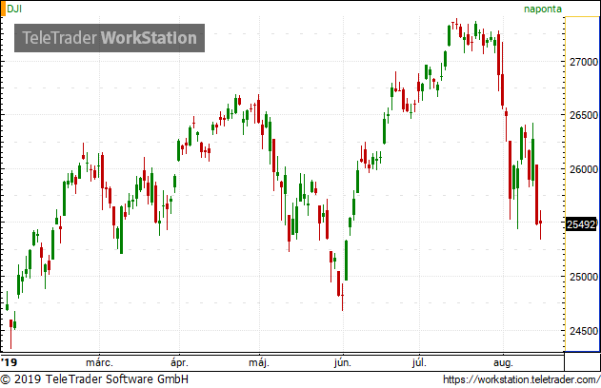Open the workstation.teletrader.com link
The image size is (601, 388).
(x=521, y=379)
